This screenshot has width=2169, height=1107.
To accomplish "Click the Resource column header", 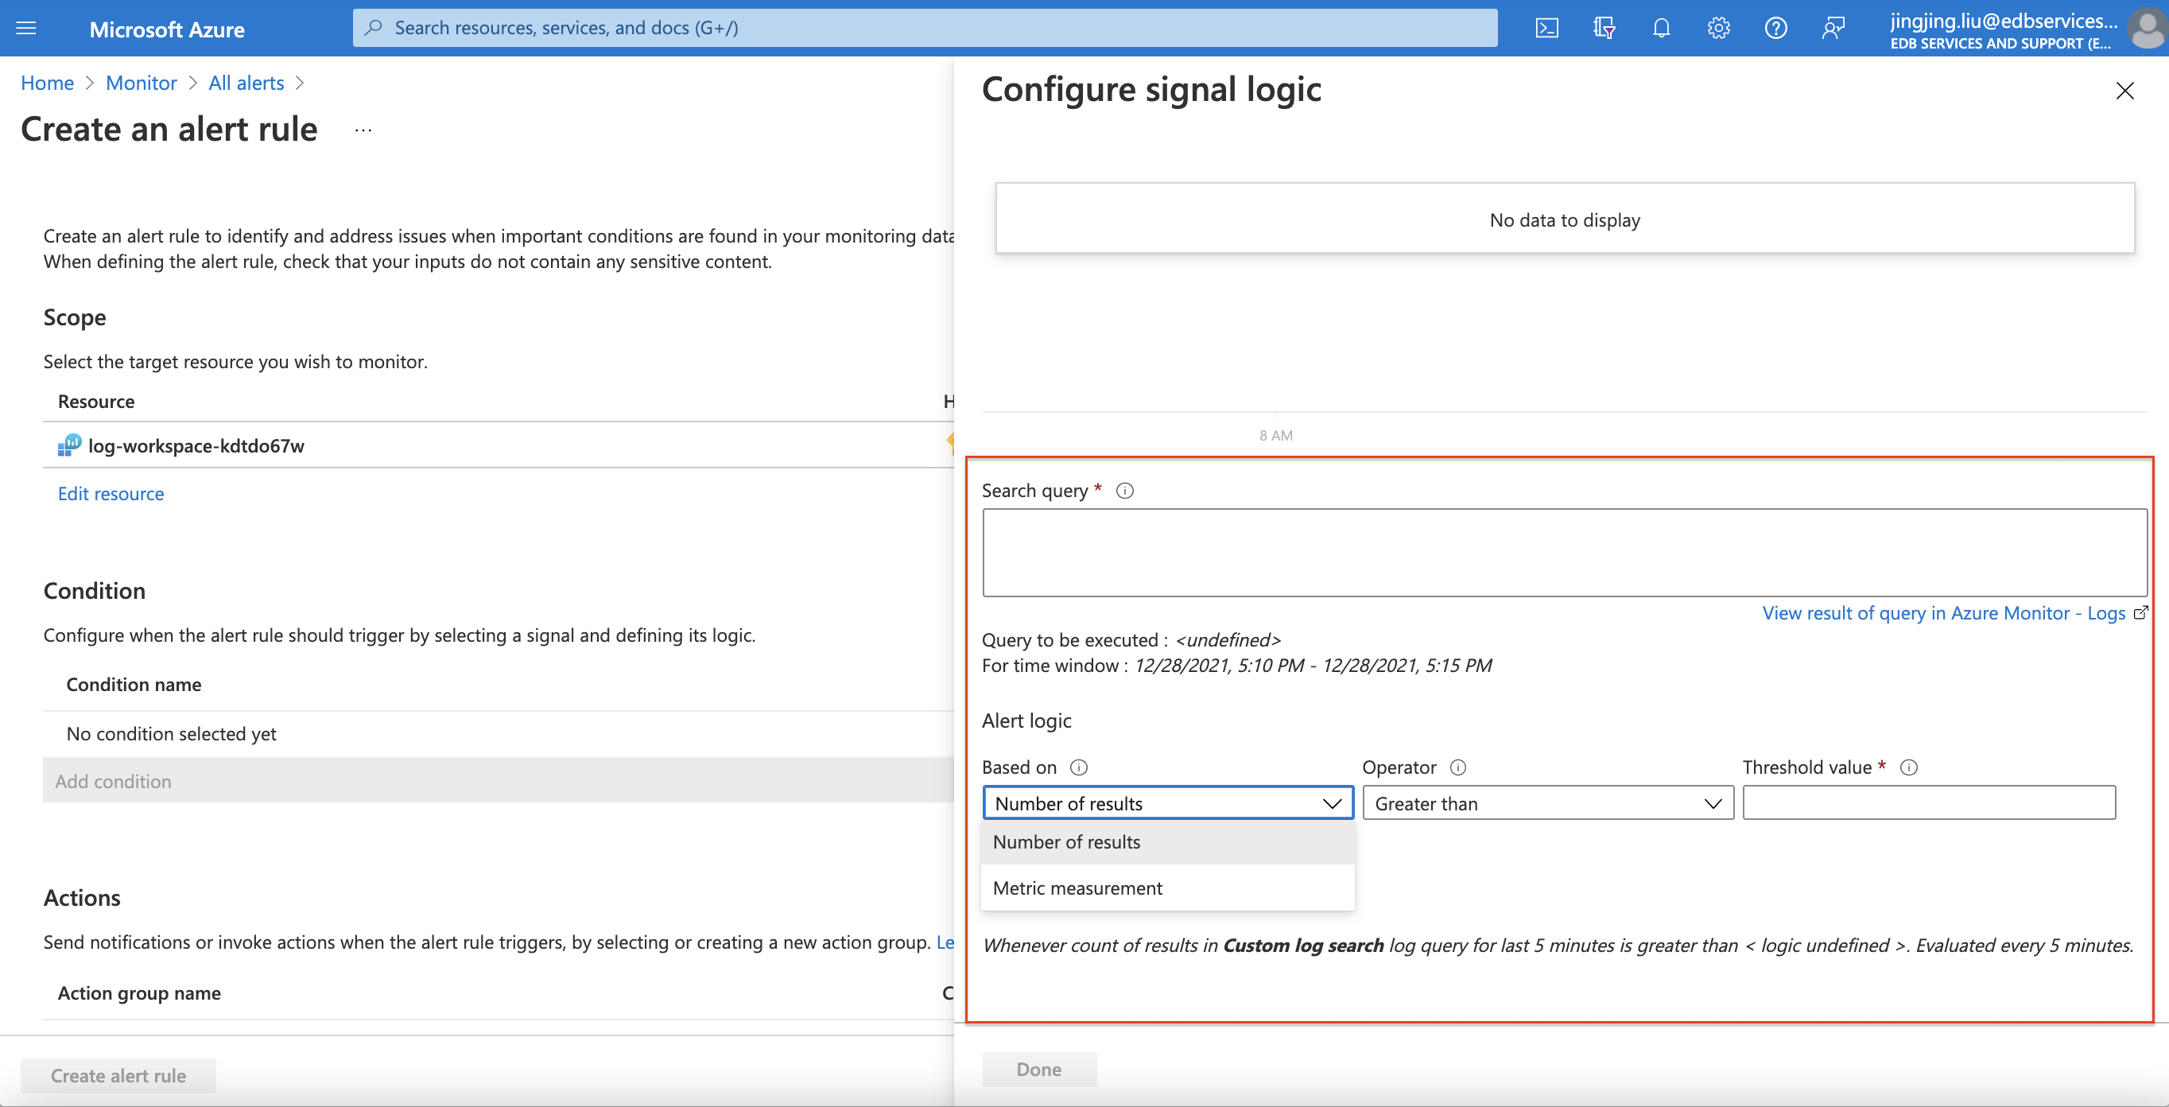I will click(x=96, y=401).
